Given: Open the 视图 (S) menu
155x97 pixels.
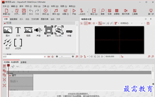Looking at the screenshot, I should (x=64, y=6).
